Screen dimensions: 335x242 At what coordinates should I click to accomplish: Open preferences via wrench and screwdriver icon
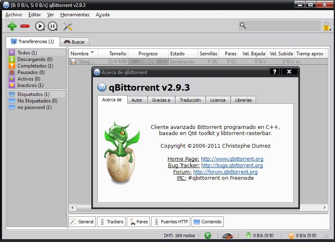68,26
